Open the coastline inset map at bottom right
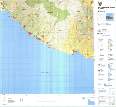 click(x=91, y=101)
